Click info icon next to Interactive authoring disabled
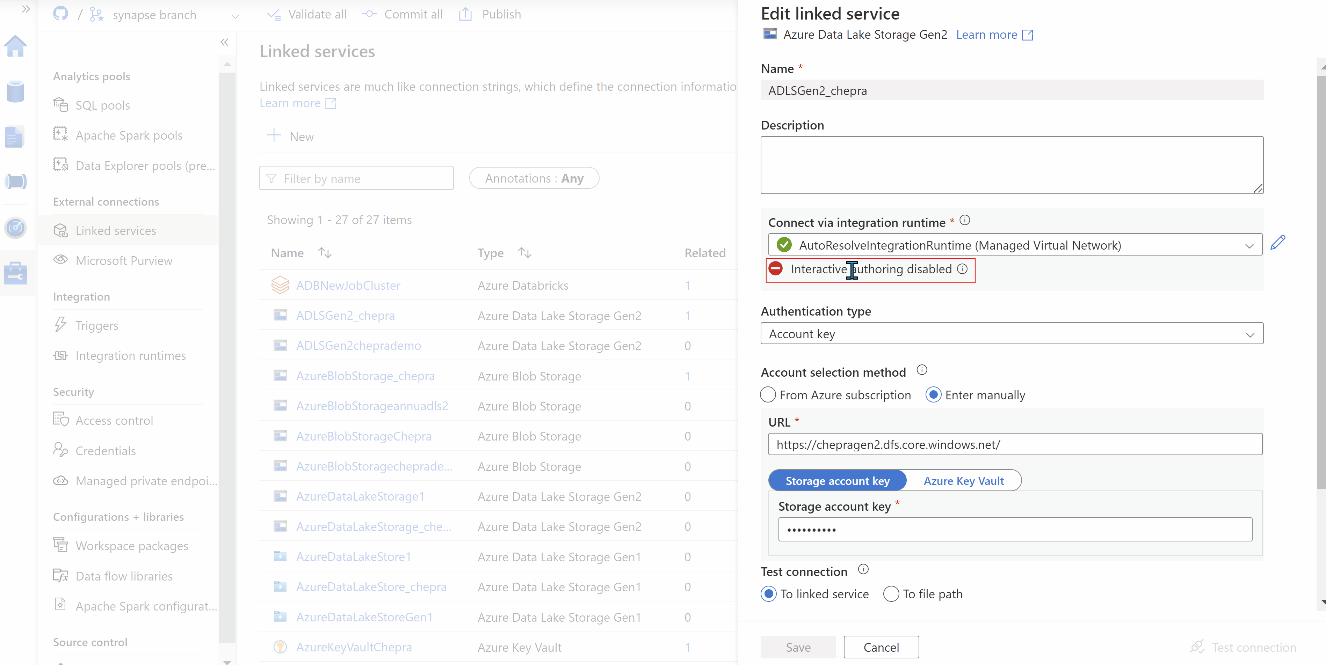 point(962,269)
